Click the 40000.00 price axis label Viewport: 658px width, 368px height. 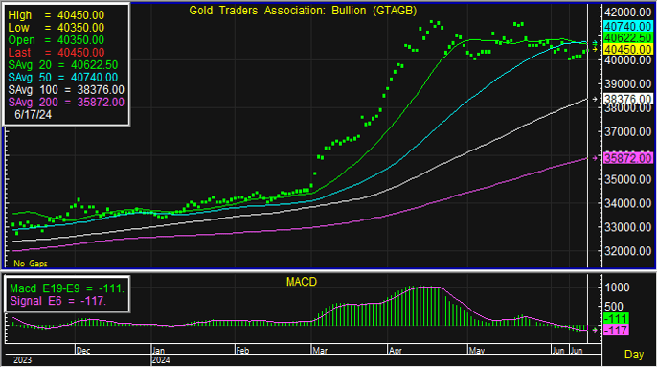pos(627,60)
